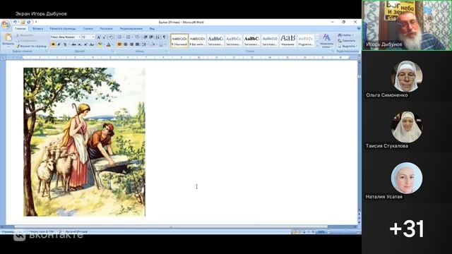Apply the Без интервала style
This screenshot has height=254, width=452.
pyautogui.click(x=198, y=41)
